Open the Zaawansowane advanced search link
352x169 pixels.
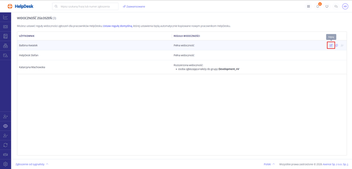[134, 6]
